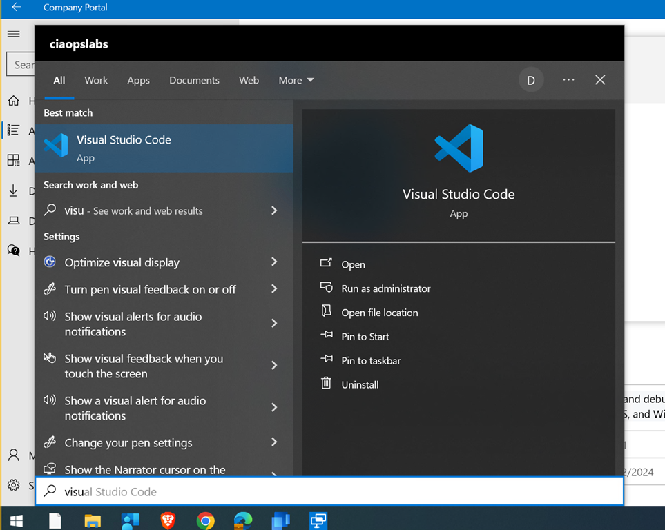Click Run as administrator option
Screen dimensions: 665x530
click(385, 288)
